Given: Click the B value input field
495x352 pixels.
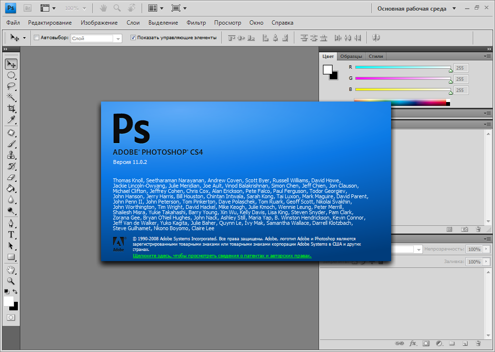Looking at the screenshot, I should click(461, 90).
